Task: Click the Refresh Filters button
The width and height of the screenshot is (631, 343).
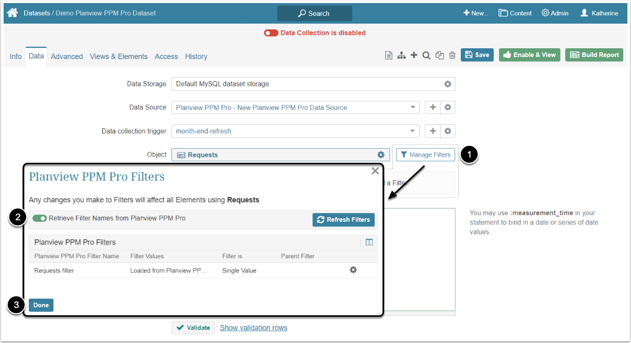Action: click(344, 220)
